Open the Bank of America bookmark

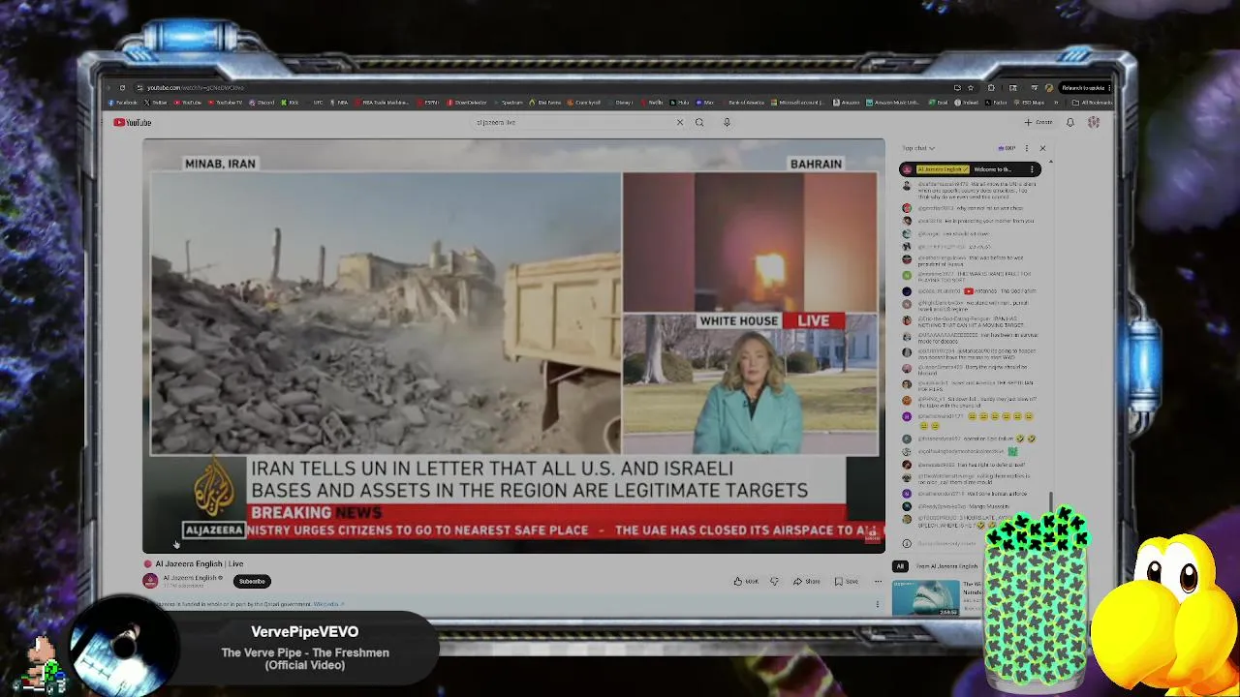[743, 103]
